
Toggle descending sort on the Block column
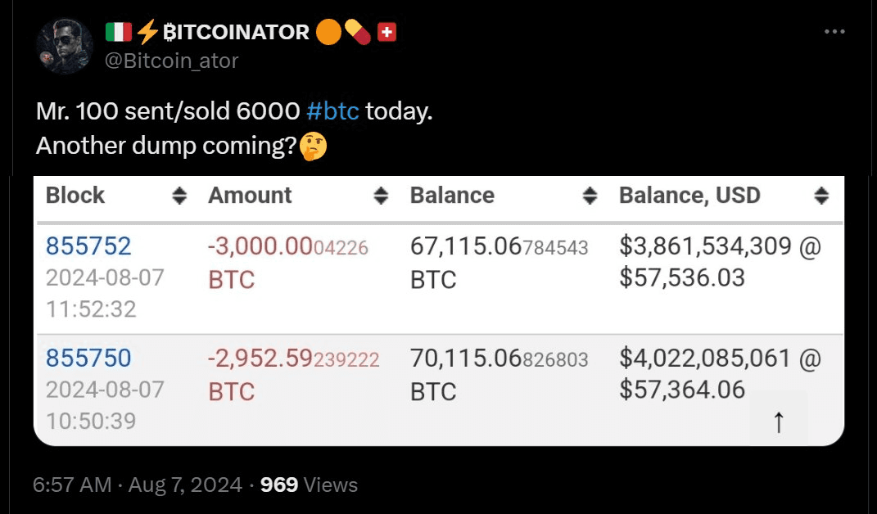(x=179, y=196)
